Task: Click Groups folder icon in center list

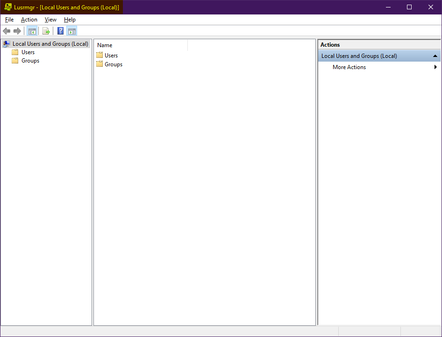Action: coord(100,64)
